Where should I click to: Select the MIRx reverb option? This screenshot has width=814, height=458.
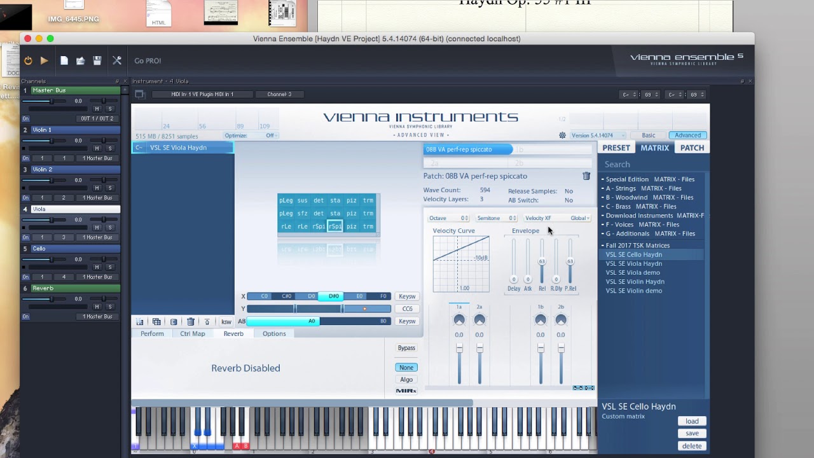pos(406,391)
